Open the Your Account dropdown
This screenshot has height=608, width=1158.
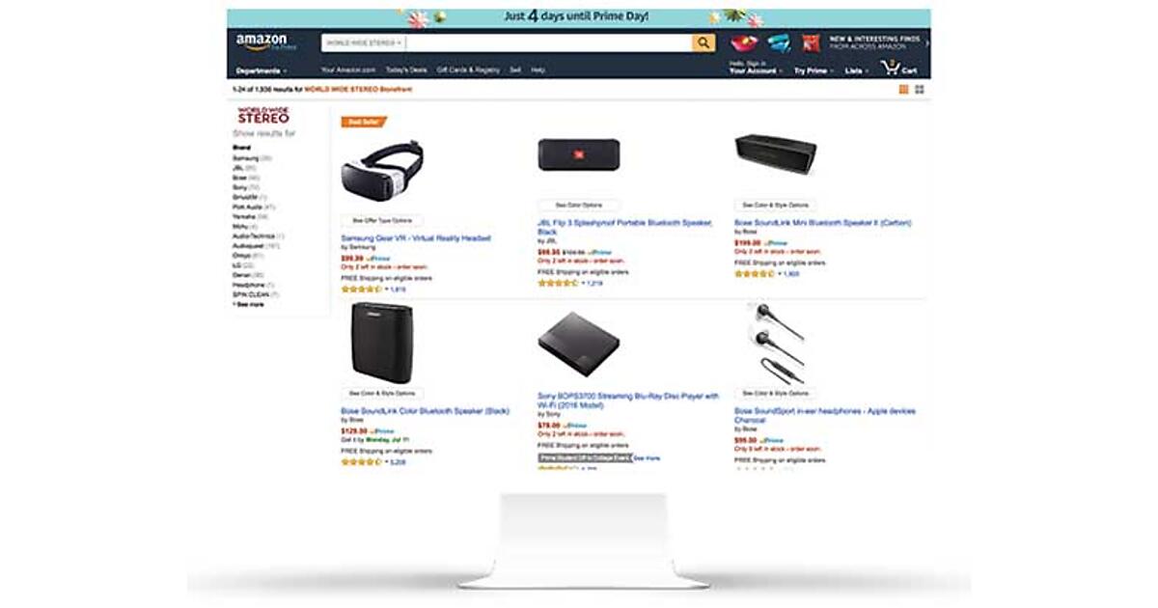[x=755, y=69]
